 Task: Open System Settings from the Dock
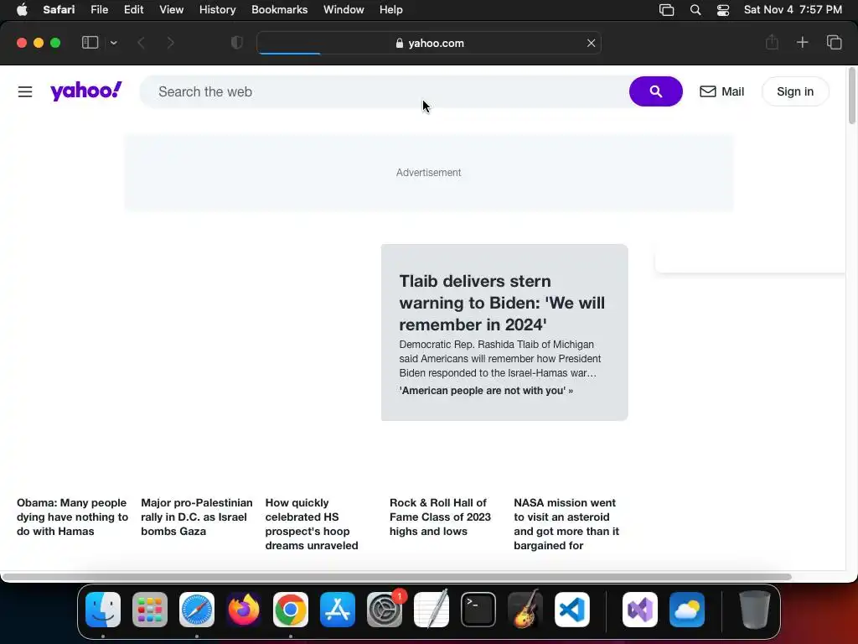click(385, 610)
